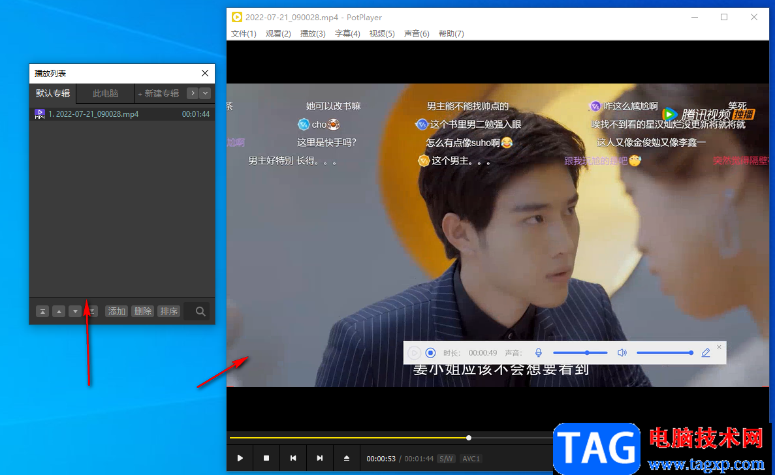Click the S/W decoder indicator
Viewport: 775px width, 475px height.
click(446, 459)
